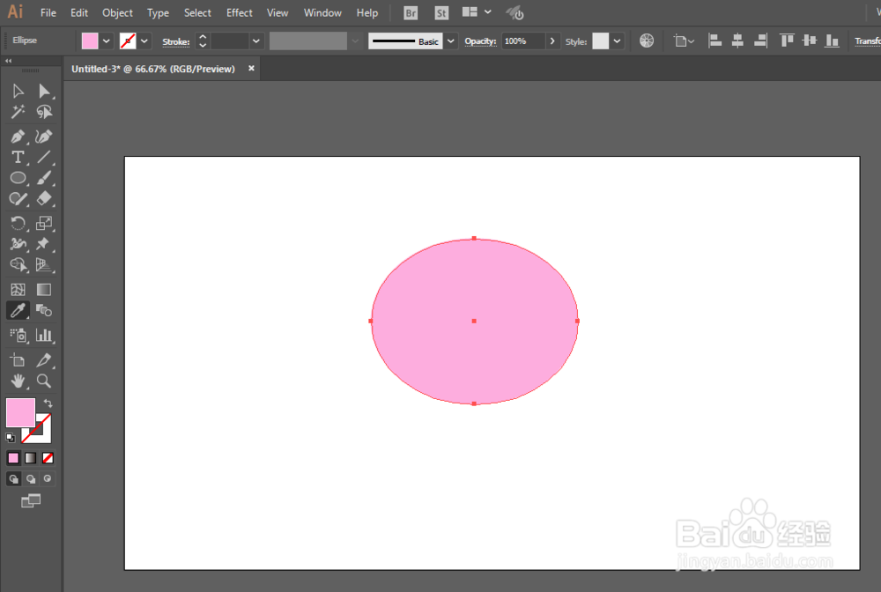Select the Shaper tool

point(18,199)
